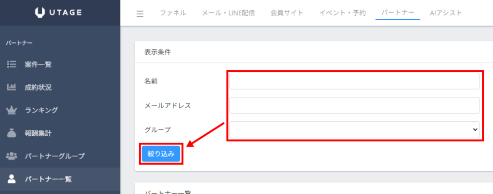Viewport: 493px width, 194px height.
Task: Click the 表示条件 panel header
Action: click(157, 52)
